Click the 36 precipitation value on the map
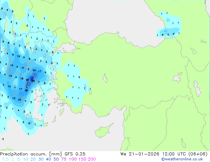The image size is (210, 162). point(26,90)
